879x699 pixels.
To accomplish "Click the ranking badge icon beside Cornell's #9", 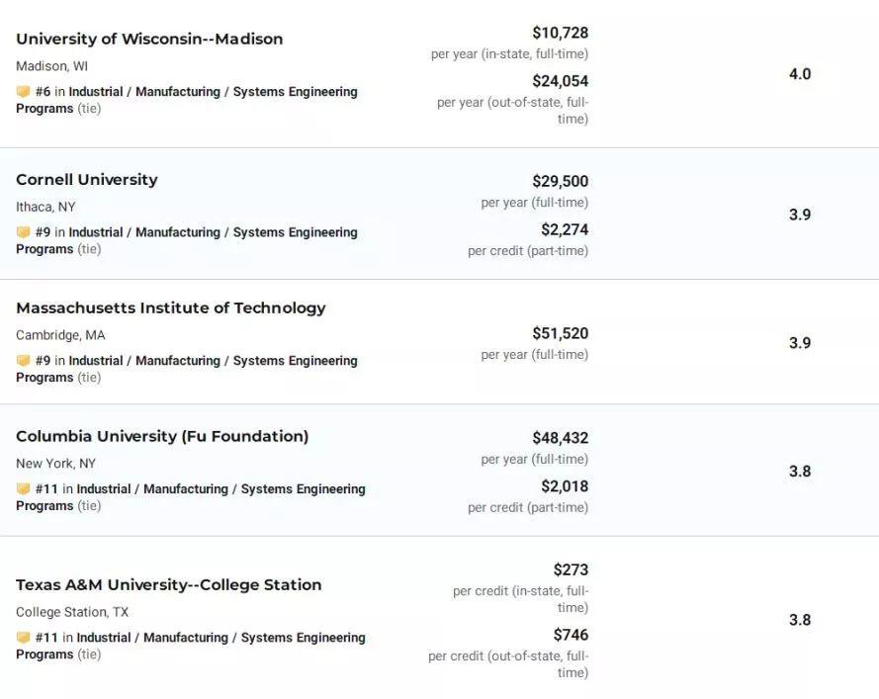I will (x=23, y=232).
